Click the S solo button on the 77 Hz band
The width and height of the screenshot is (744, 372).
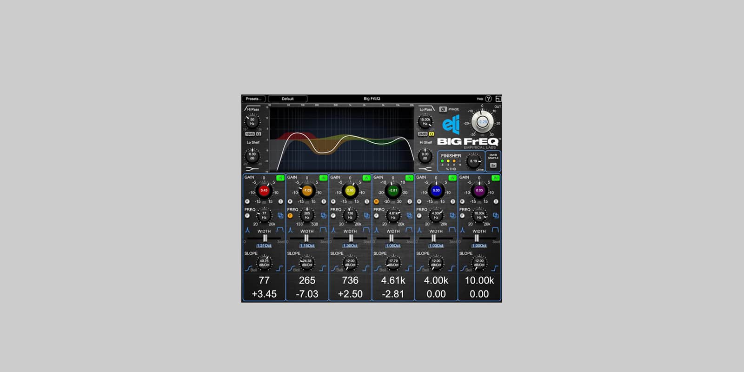coord(280,201)
